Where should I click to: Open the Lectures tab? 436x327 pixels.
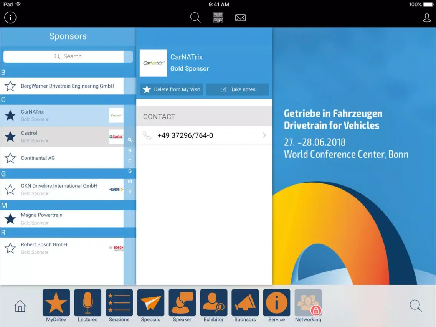click(x=88, y=306)
